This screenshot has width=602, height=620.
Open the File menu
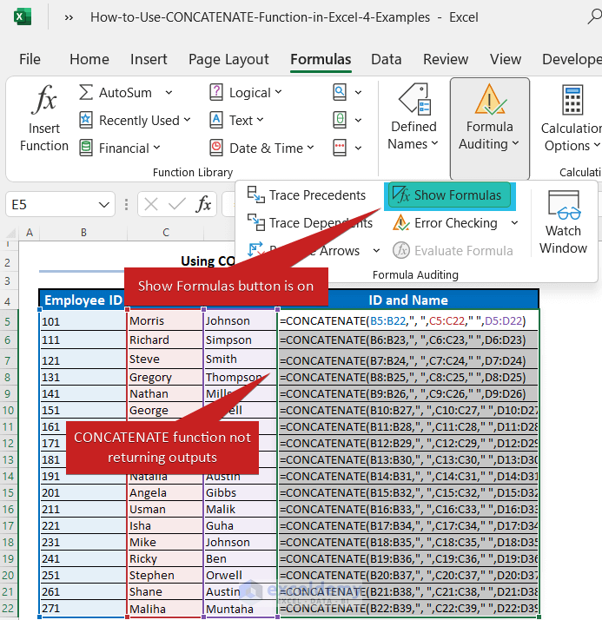30,59
